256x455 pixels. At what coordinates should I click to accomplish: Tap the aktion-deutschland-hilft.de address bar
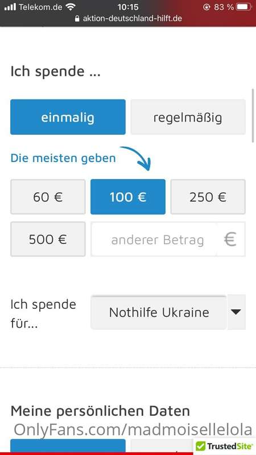pos(129,19)
